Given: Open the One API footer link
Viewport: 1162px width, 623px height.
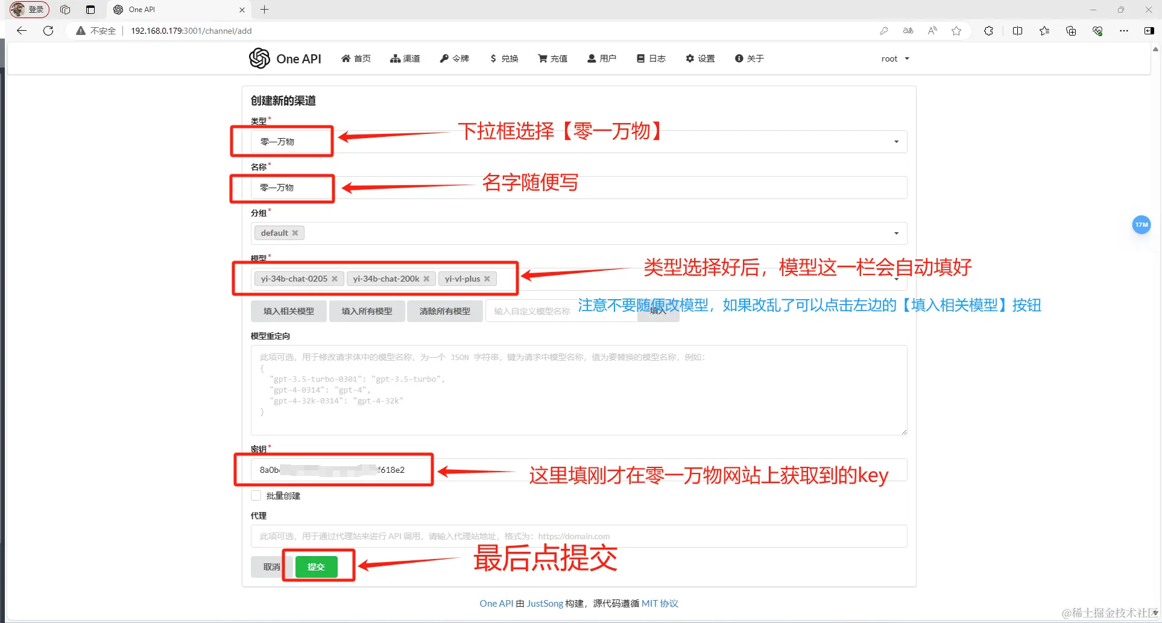Looking at the screenshot, I should (x=496, y=603).
